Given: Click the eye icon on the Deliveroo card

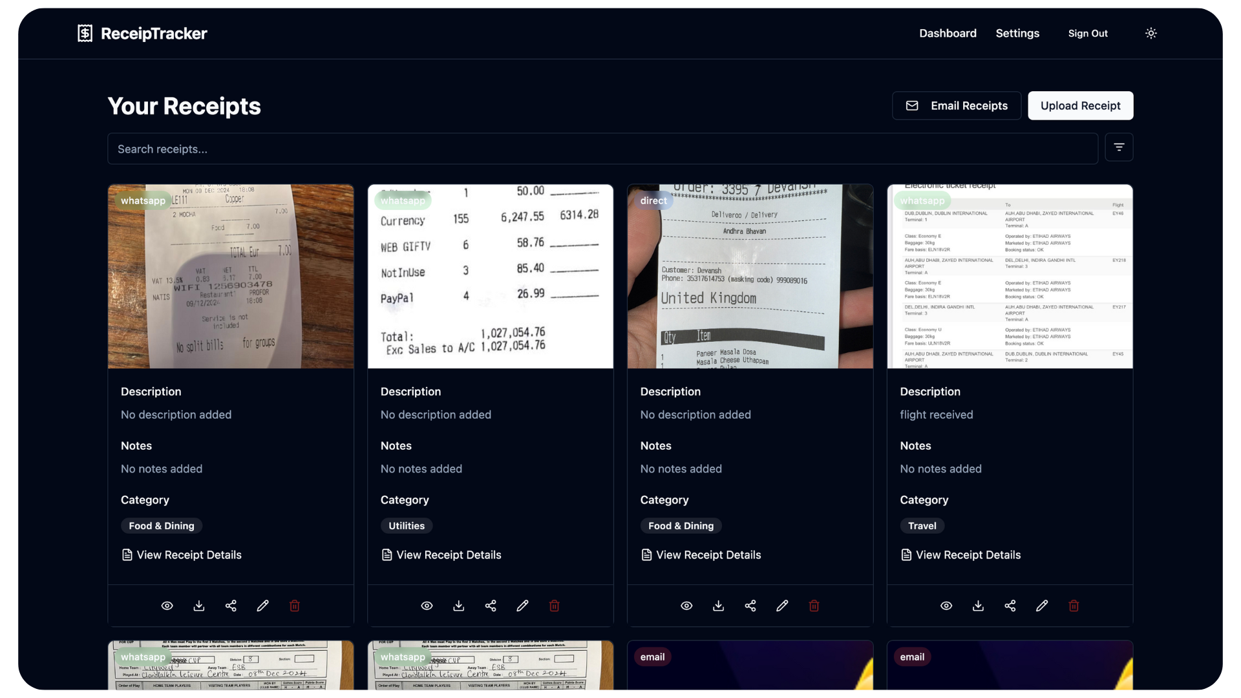Looking at the screenshot, I should 686,606.
